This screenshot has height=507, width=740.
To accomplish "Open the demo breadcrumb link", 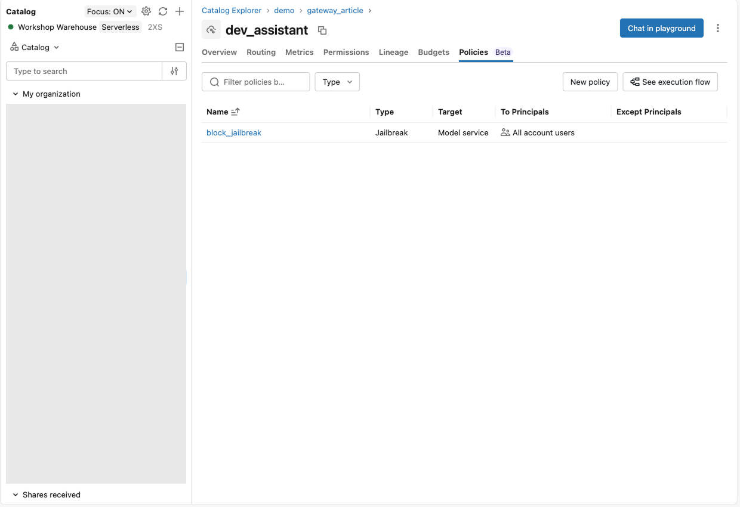I will tap(284, 10).
